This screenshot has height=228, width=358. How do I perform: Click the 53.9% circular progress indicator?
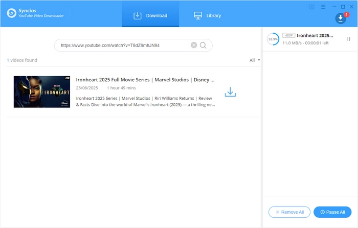point(273,39)
